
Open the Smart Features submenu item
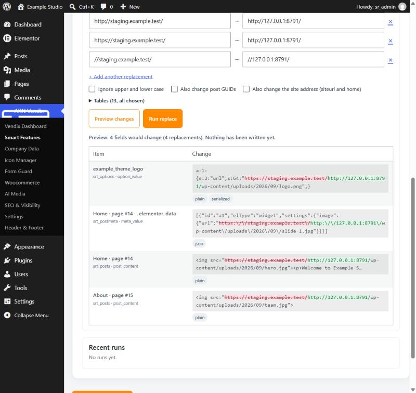tap(22, 137)
